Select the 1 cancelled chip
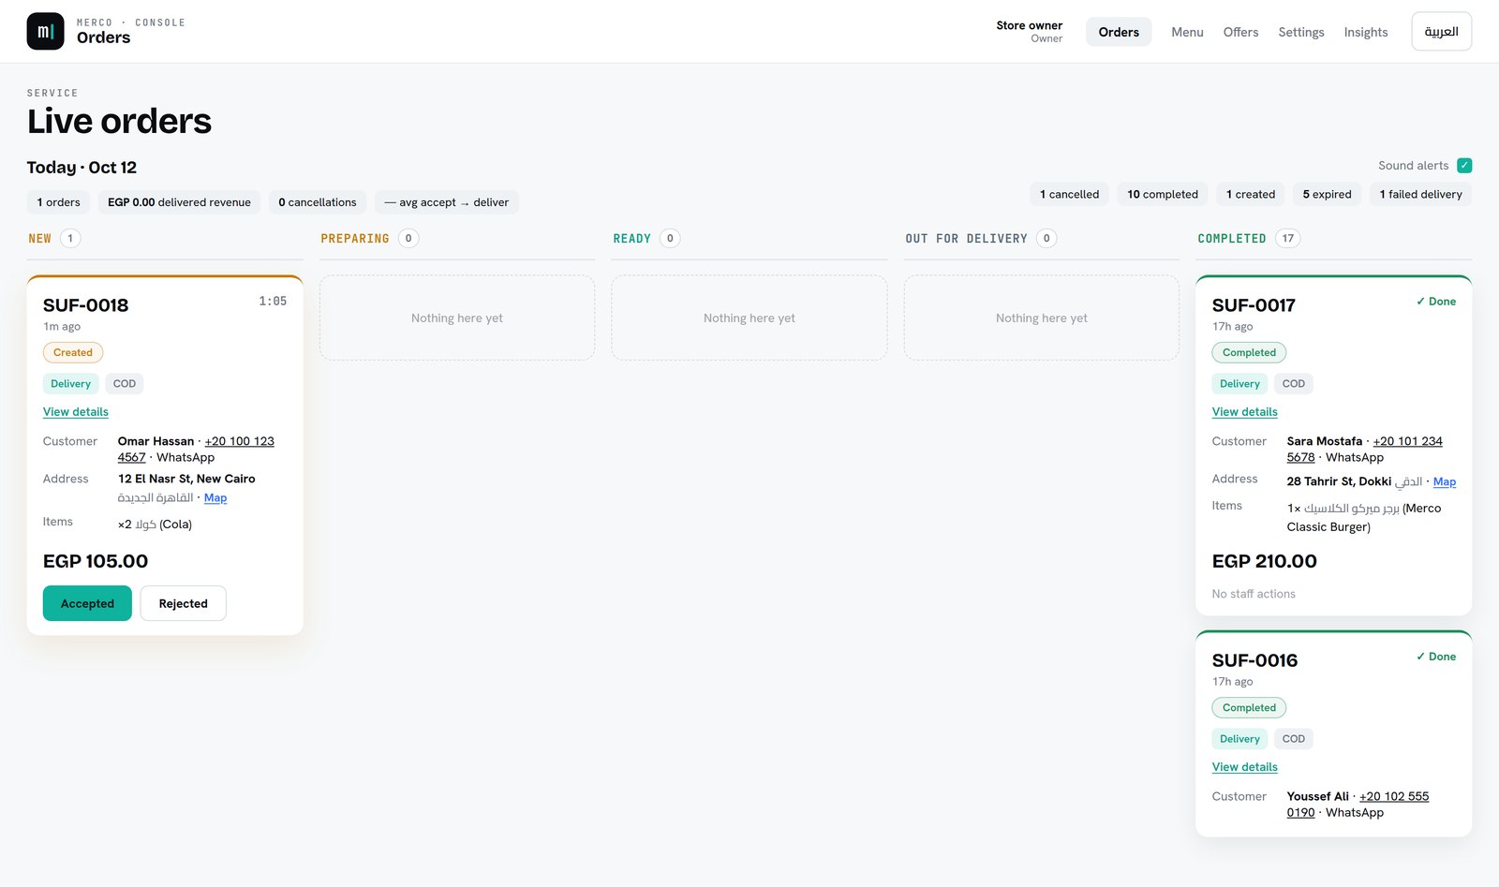The image size is (1499, 887). [1069, 195]
